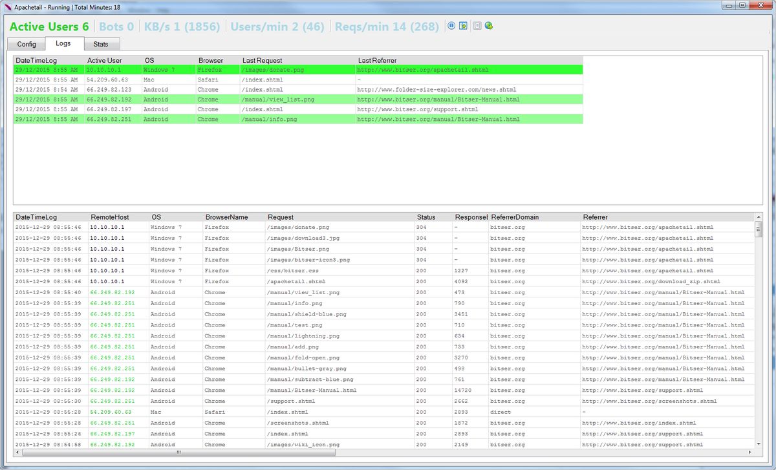Open the Stats tab
This screenshot has width=776, height=470.
coord(101,45)
